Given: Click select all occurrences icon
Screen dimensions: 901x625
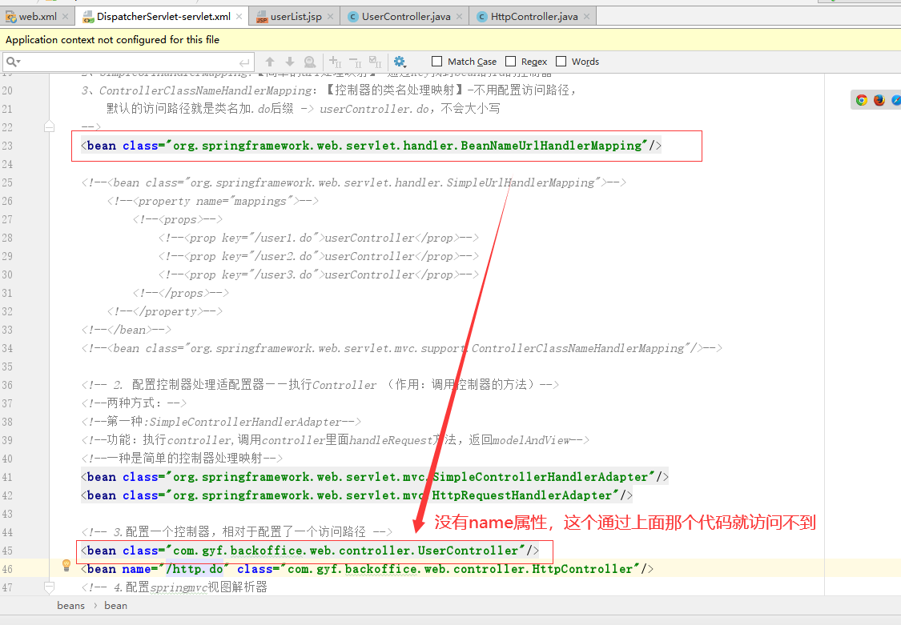Looking at the screenshot, I should coord(376,62).
